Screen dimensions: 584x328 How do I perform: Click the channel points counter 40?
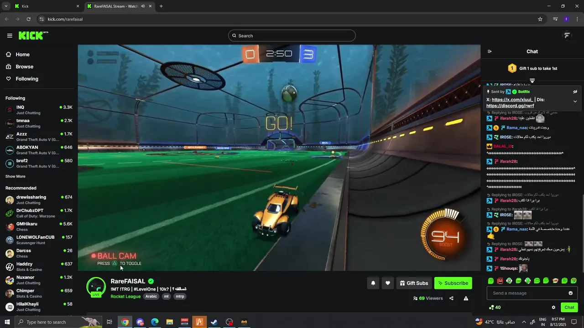[x=495, y=307]
